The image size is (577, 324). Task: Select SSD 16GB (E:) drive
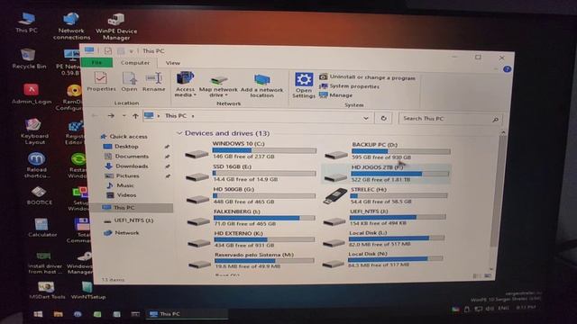[251, 173]
